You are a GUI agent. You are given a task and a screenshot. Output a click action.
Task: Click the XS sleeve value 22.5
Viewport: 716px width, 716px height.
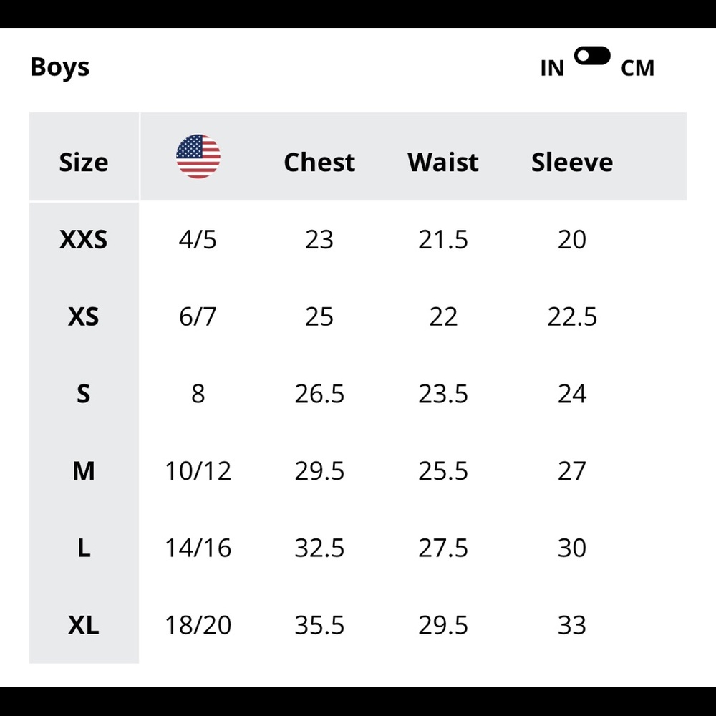pyautogui.click(x=572, y=316)
